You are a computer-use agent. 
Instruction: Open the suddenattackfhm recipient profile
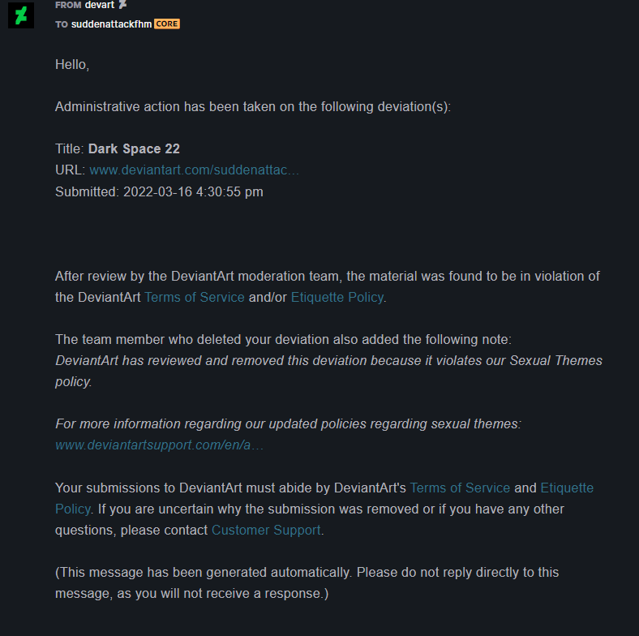click(x=111, y=24)
